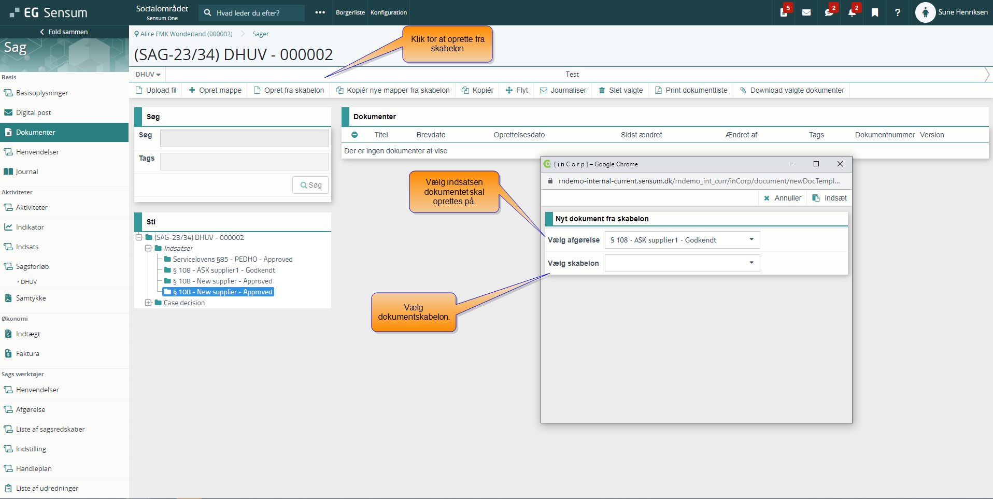Toggle select-all circle in Dokumenter header
Image resolution: width=993 pixels, height=499 pixels.
point(354,135)
